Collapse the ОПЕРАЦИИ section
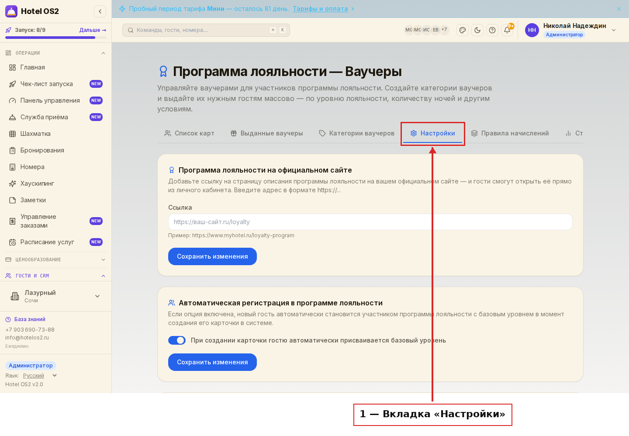The width and height of the screenshot is (629, 436). pos(55,53)
